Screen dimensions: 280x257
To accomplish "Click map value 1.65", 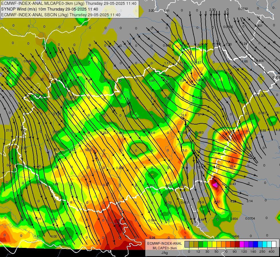I will [x=245, y=61].
